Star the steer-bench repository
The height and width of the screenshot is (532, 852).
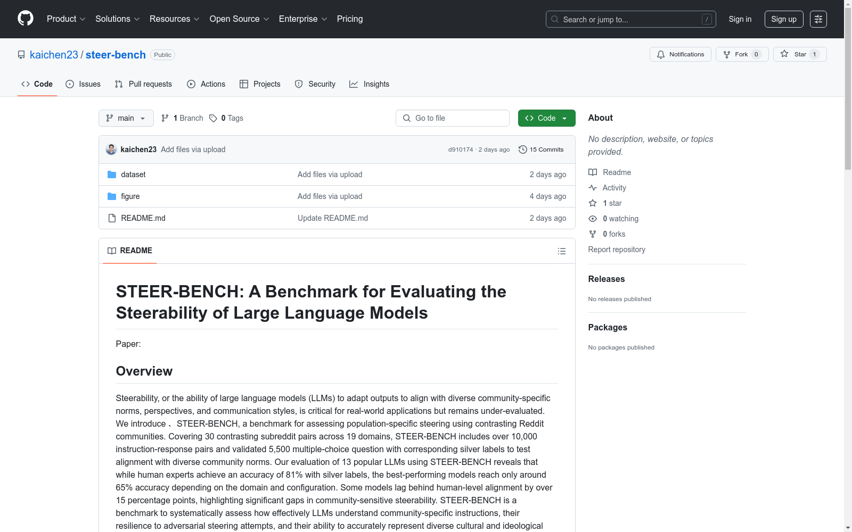click(800, 54)
